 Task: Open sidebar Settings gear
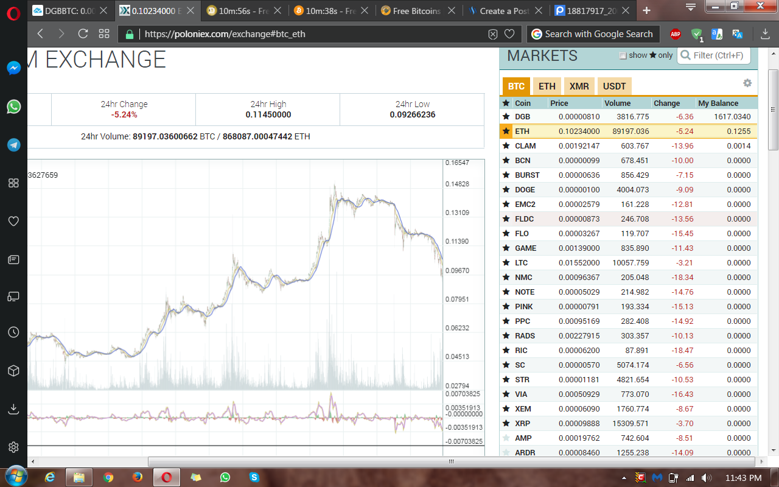pyautogui.click(x=13, y=447)
